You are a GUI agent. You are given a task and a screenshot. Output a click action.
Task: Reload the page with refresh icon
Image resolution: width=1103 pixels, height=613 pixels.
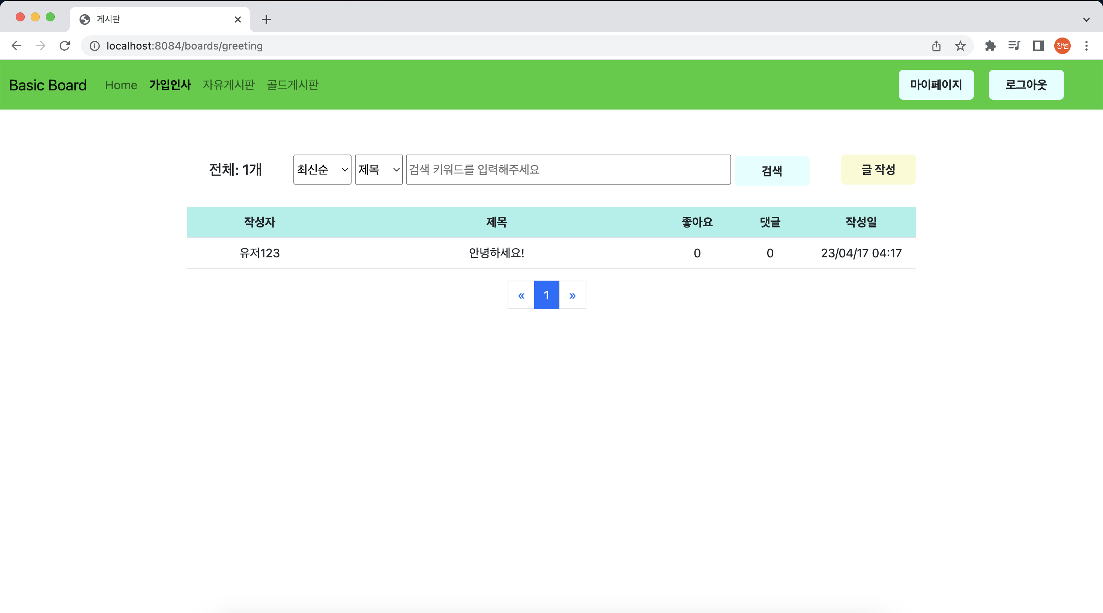tap(65, 46)
